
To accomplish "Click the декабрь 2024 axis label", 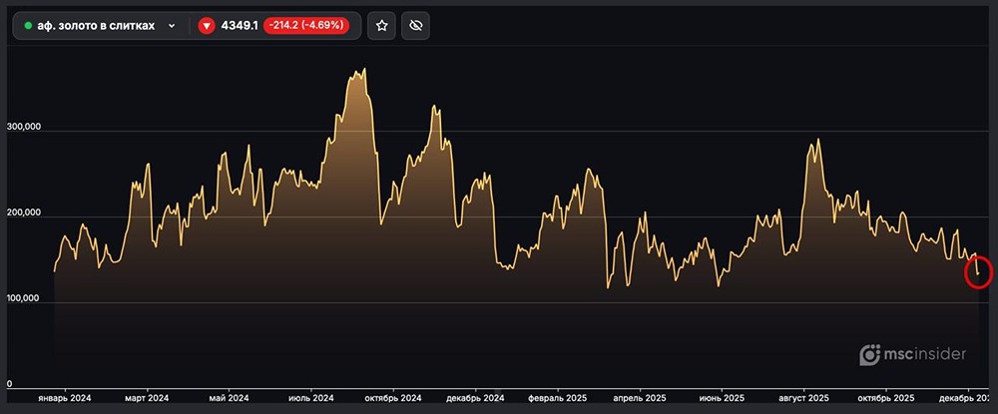I will pyautogui.click(x=475, y=399).
